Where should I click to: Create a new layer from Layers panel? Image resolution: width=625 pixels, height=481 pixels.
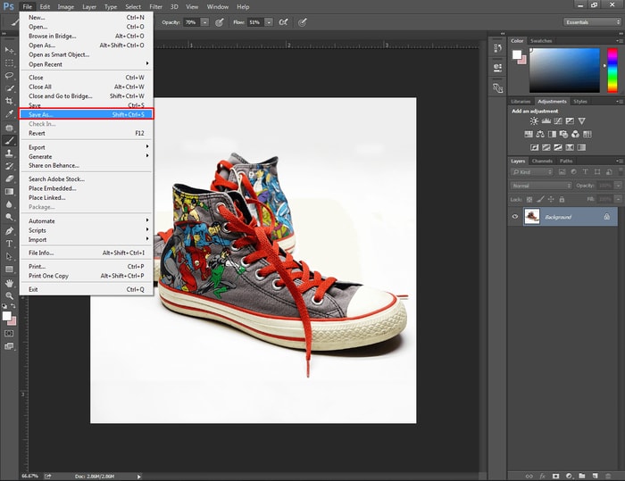pyautogui.click(x=596, y=476)
